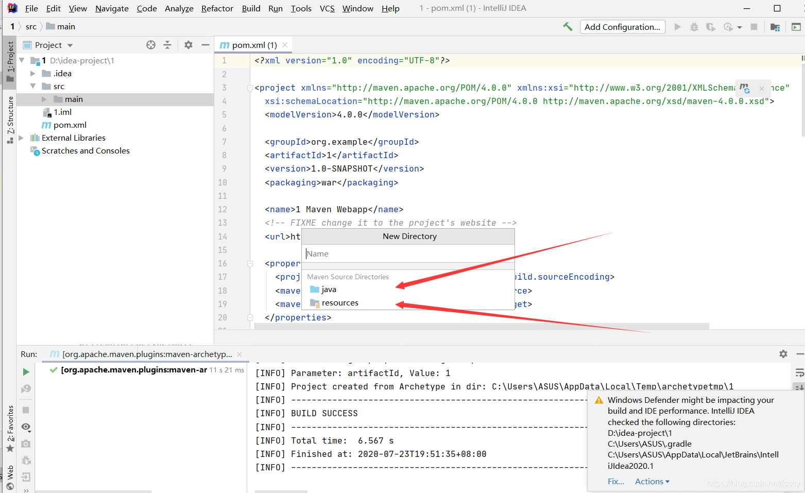The height and width of the screenshot is (493, 805).
Task: Open the Build menu
Action: coord(251,8)
